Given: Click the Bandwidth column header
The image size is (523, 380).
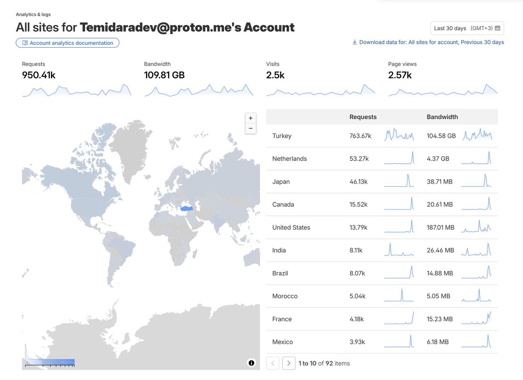Looking at the screenshot, I should coord(442,117).
